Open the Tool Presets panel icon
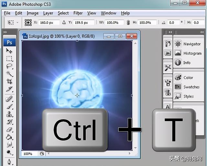The width and height of the screenshot is (207, 166). [168, 68]
